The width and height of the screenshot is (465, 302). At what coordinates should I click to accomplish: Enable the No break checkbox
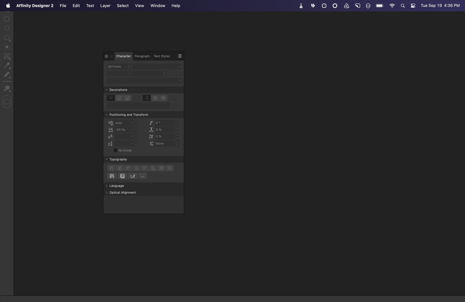click(x=116, y=150)
